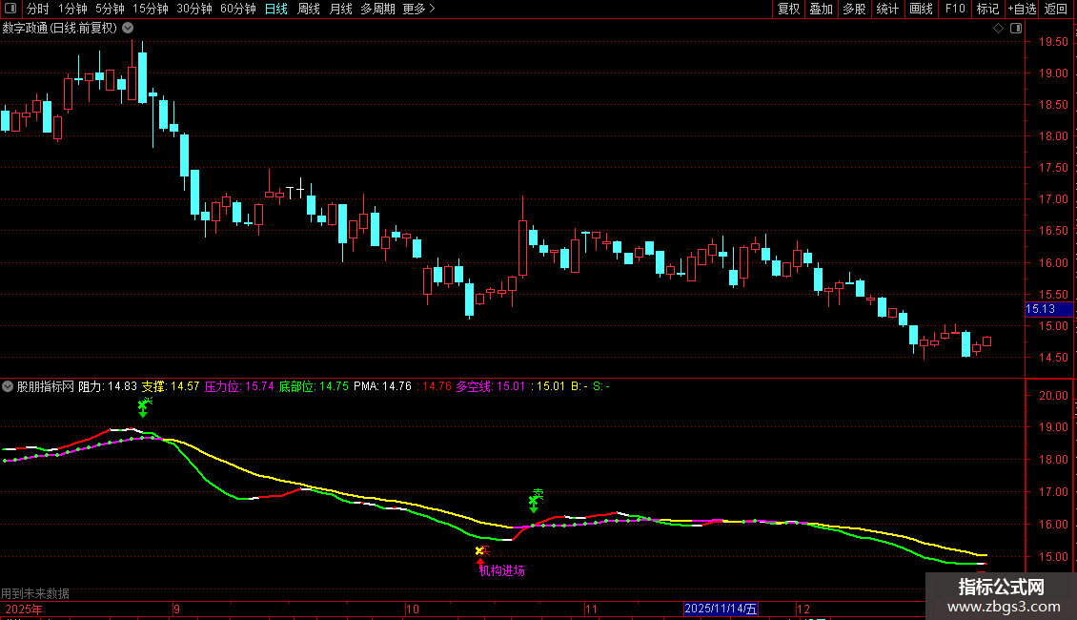
Task: Add stock with +自选 button
Action: point(1022,9)
